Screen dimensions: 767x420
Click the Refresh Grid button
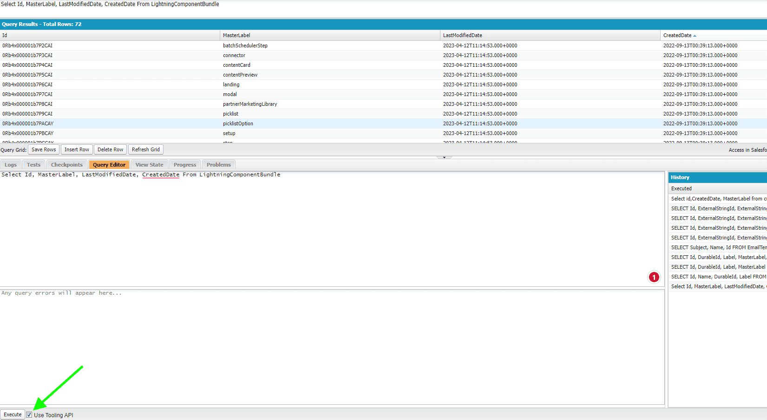coord(145,149)
